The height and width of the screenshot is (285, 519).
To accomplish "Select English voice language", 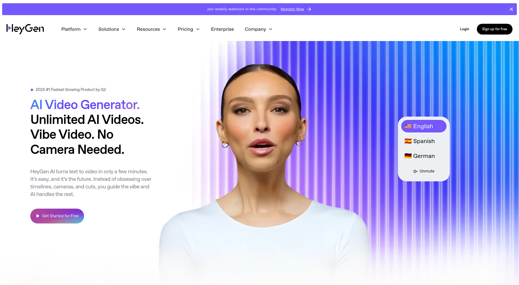I will (424, 126).
